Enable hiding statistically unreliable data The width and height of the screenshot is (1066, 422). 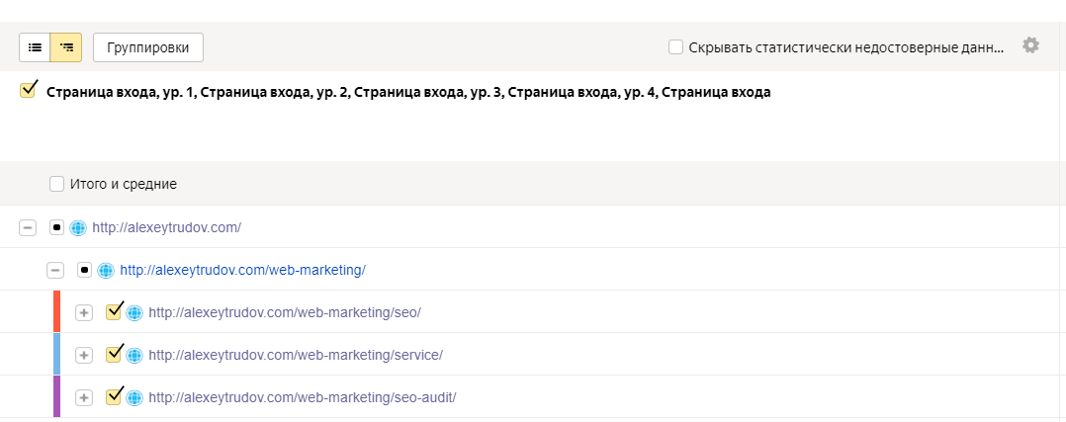click(x=675, y=46)
